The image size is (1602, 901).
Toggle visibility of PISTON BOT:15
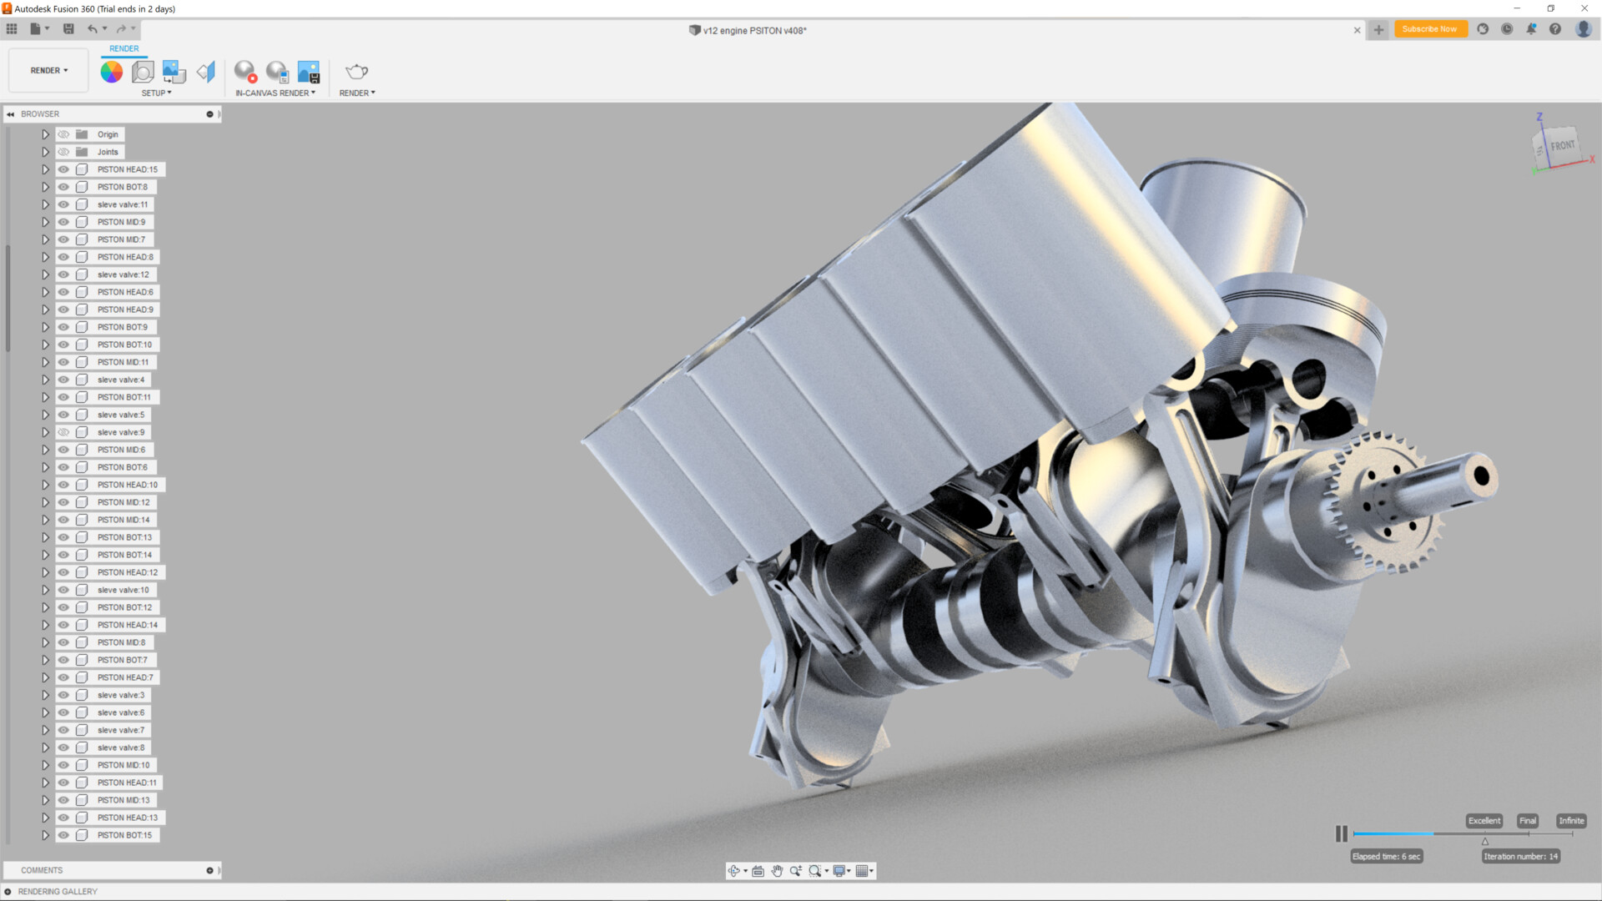point(63,834)
